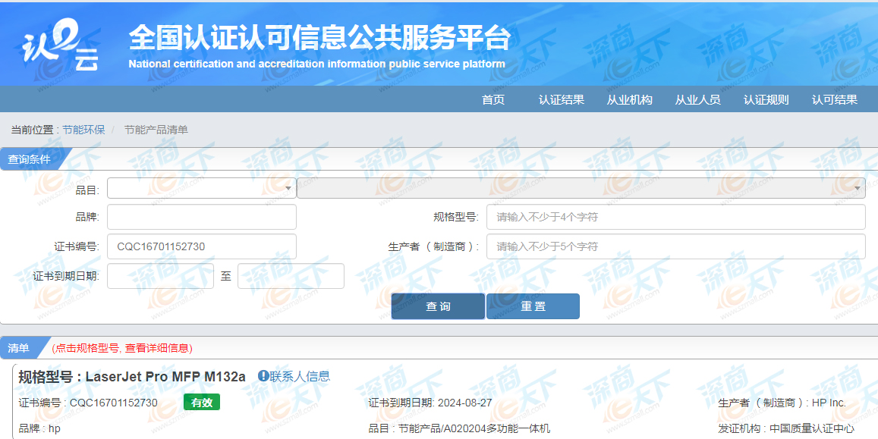Click the 证书编号 field containing CQC16701152730
Image resolution: width=878 pixels, height=439 pixels.
coord(202,246)
